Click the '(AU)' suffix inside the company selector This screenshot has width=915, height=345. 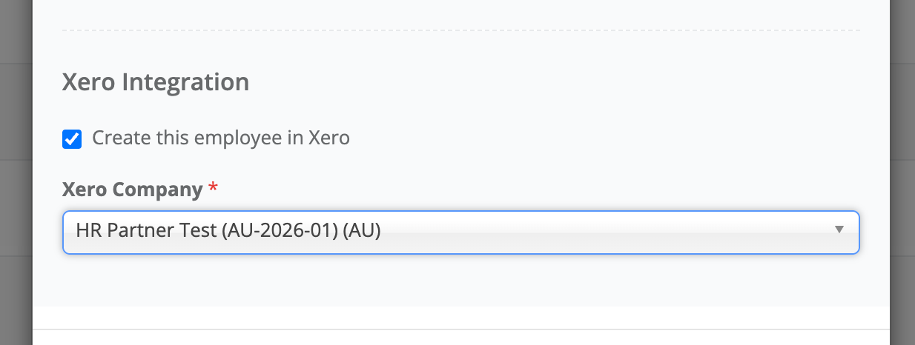(x=362, y=231)
